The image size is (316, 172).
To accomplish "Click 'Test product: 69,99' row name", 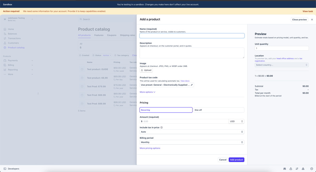I will click(x=97, y=78).
